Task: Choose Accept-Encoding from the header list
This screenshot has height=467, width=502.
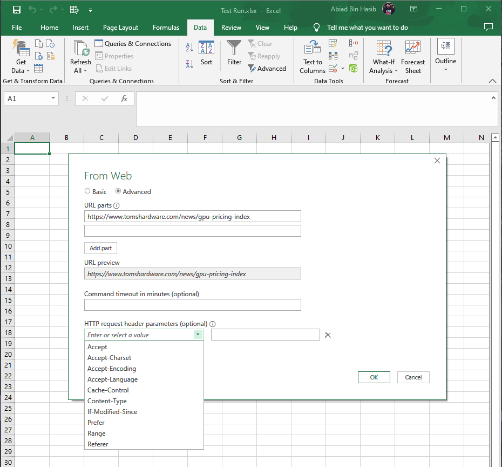Action: 144,369
